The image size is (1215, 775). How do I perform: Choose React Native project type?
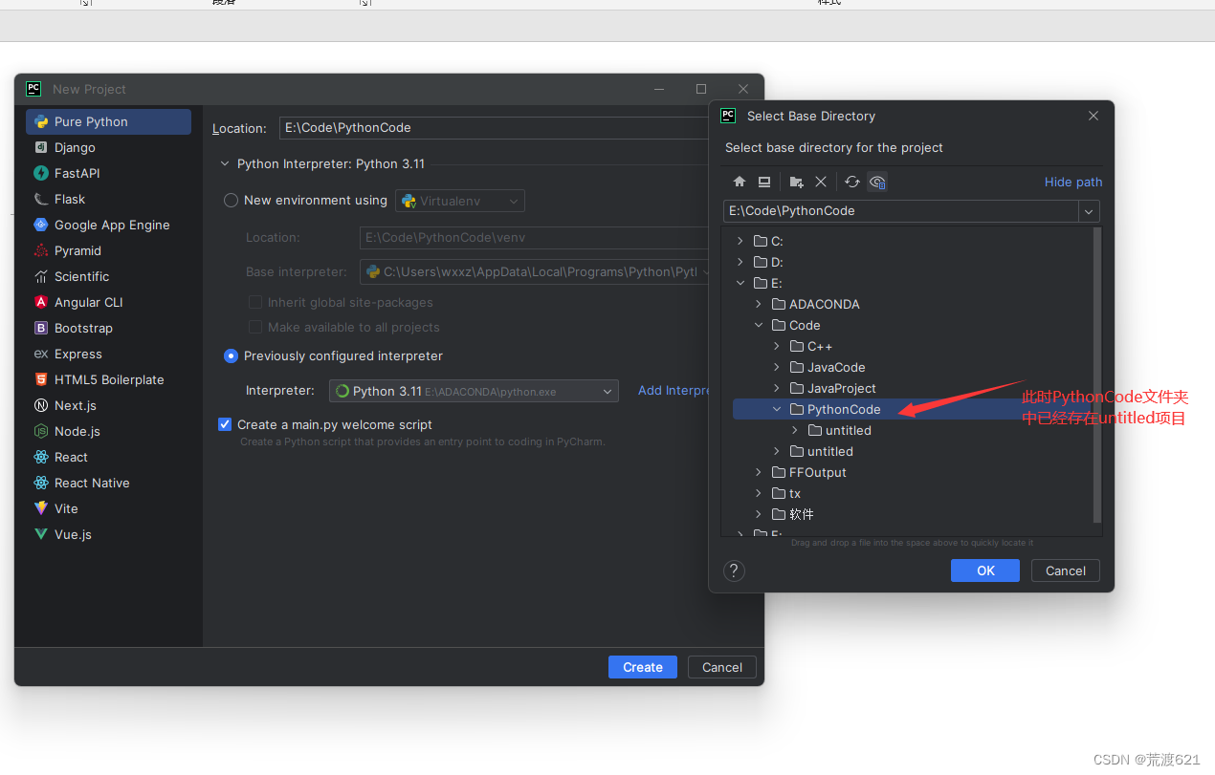[108, 483]
